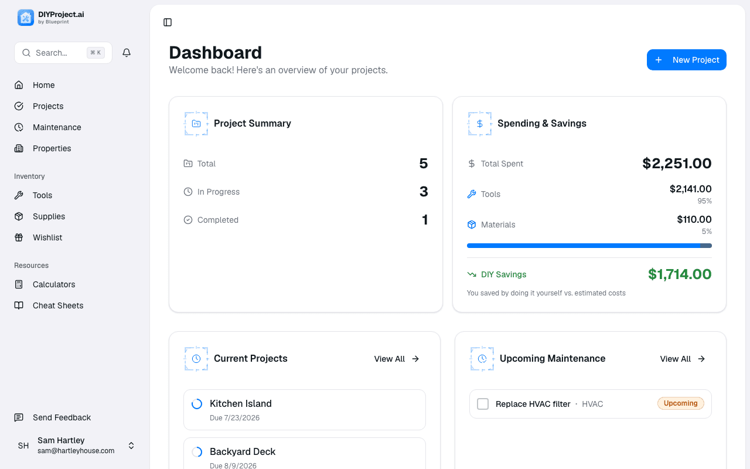Viewport: 750px width, 469px height.
Task: Click the Kitchen Island progress ring icon
Action: point(197,404)
